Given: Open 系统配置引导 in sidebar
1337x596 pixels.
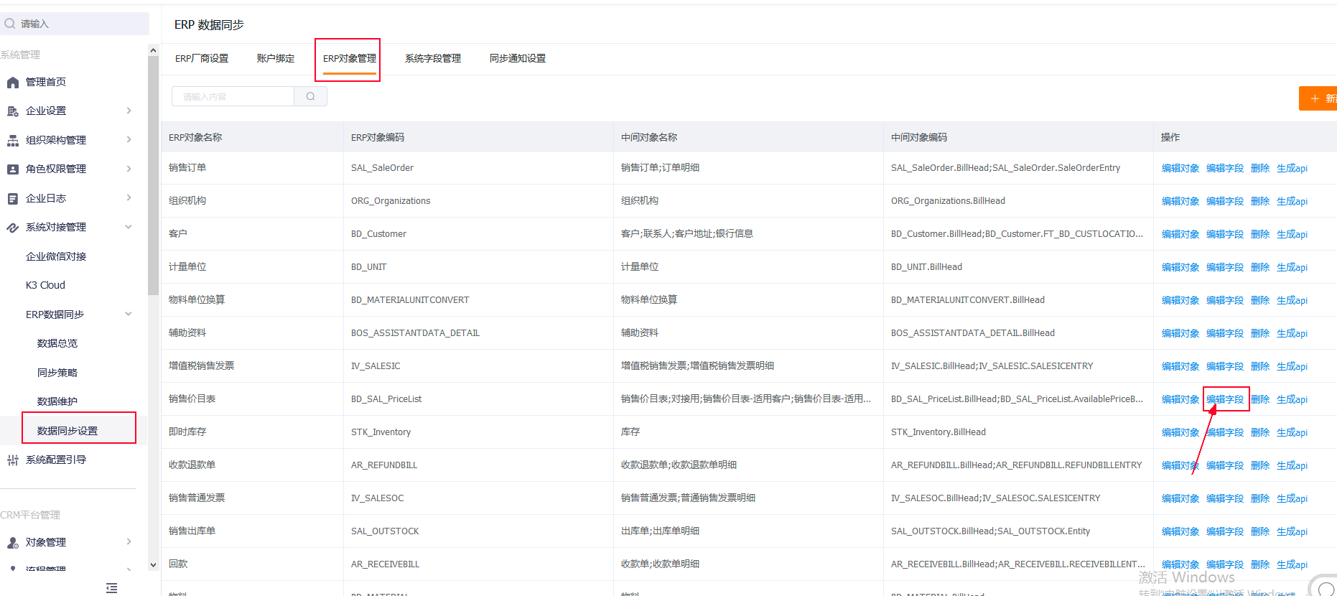Looking at the screenshot, I should click(x=56, y=460).
